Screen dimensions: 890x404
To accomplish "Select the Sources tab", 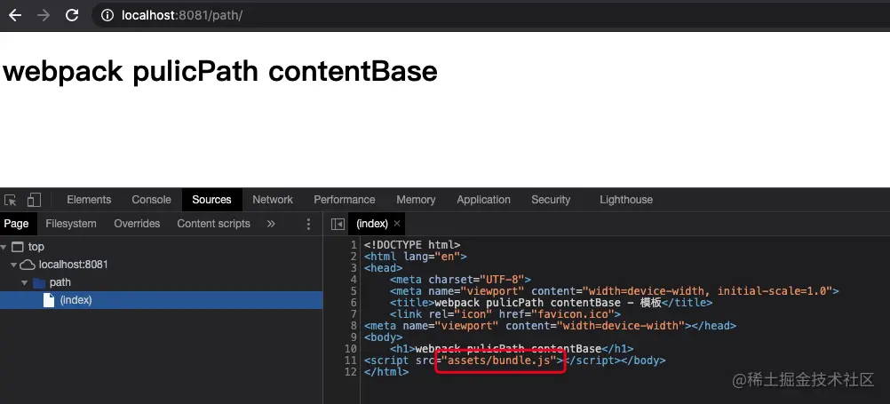I will (x=211, y=200).
